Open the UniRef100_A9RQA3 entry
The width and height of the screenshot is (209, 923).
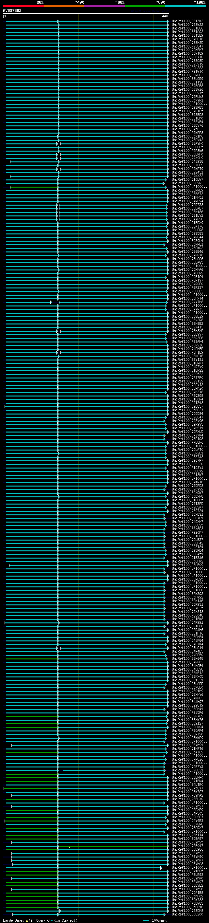pos(187,75)
